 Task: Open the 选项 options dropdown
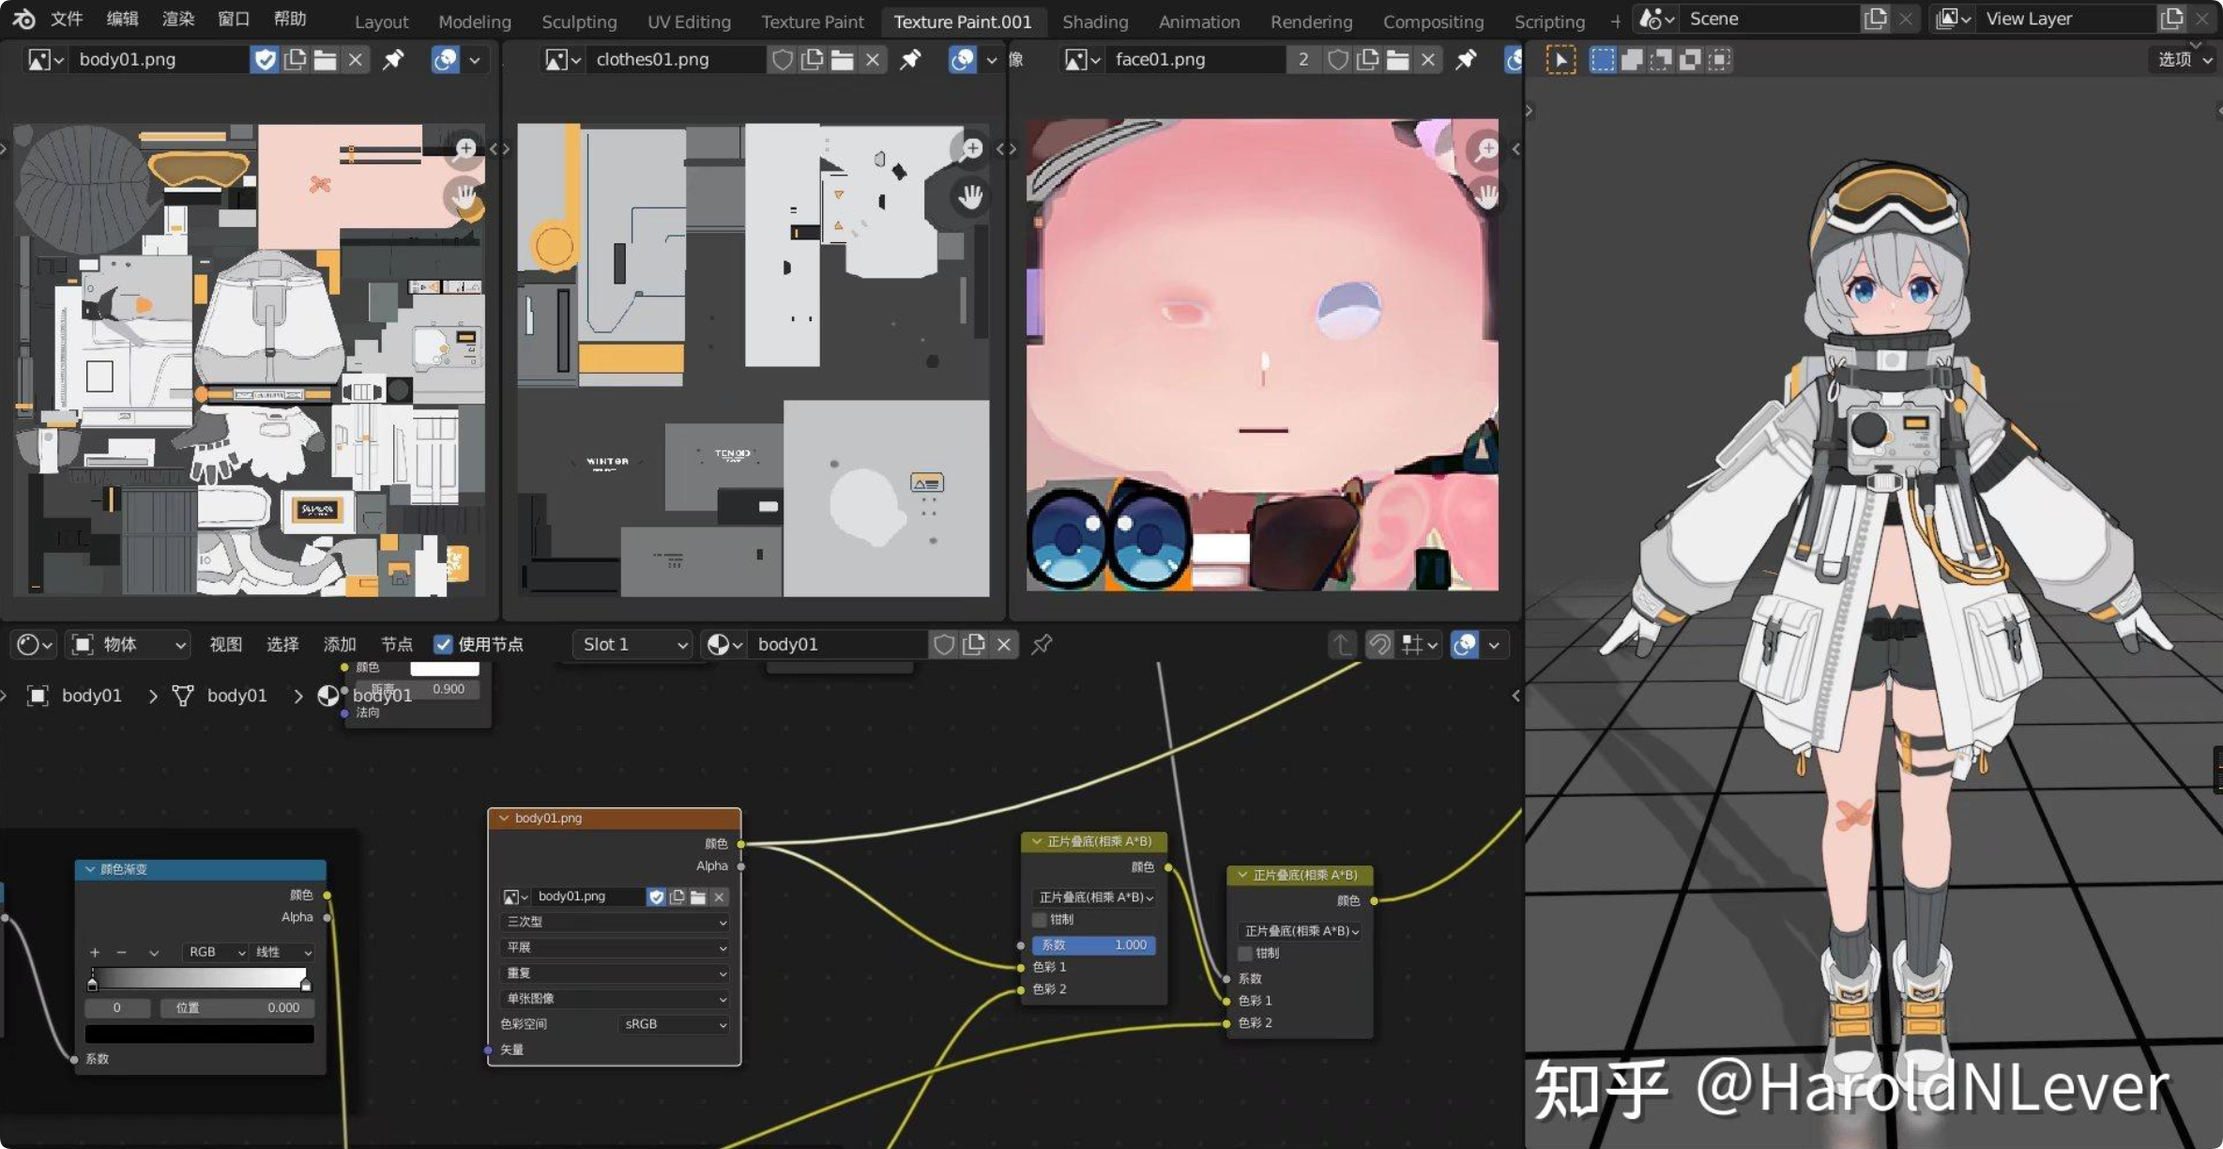[2183, 60]
